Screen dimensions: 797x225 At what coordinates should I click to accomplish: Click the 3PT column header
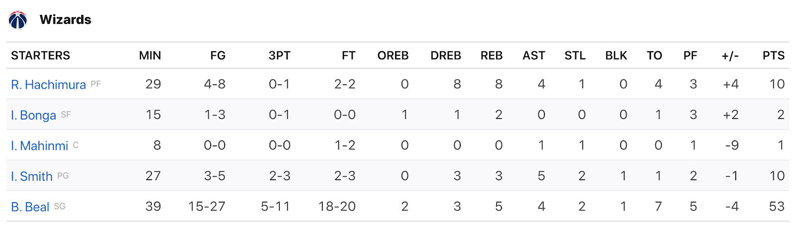pyautogui.click(x=279, y=55)
